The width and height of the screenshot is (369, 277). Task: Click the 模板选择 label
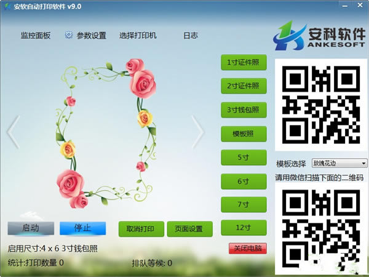[291, 164]
